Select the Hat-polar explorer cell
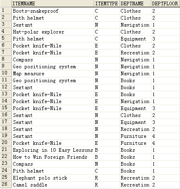Screen dimensions: 180x189 click(x=53, y=32)
